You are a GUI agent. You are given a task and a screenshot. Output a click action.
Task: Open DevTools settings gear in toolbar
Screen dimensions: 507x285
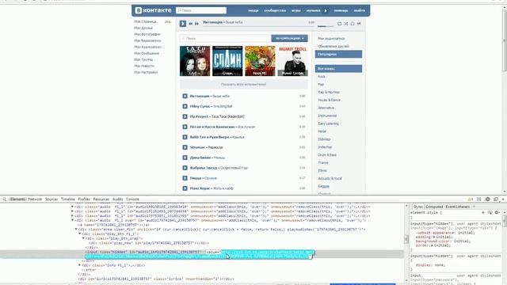(x=488, y=199)
